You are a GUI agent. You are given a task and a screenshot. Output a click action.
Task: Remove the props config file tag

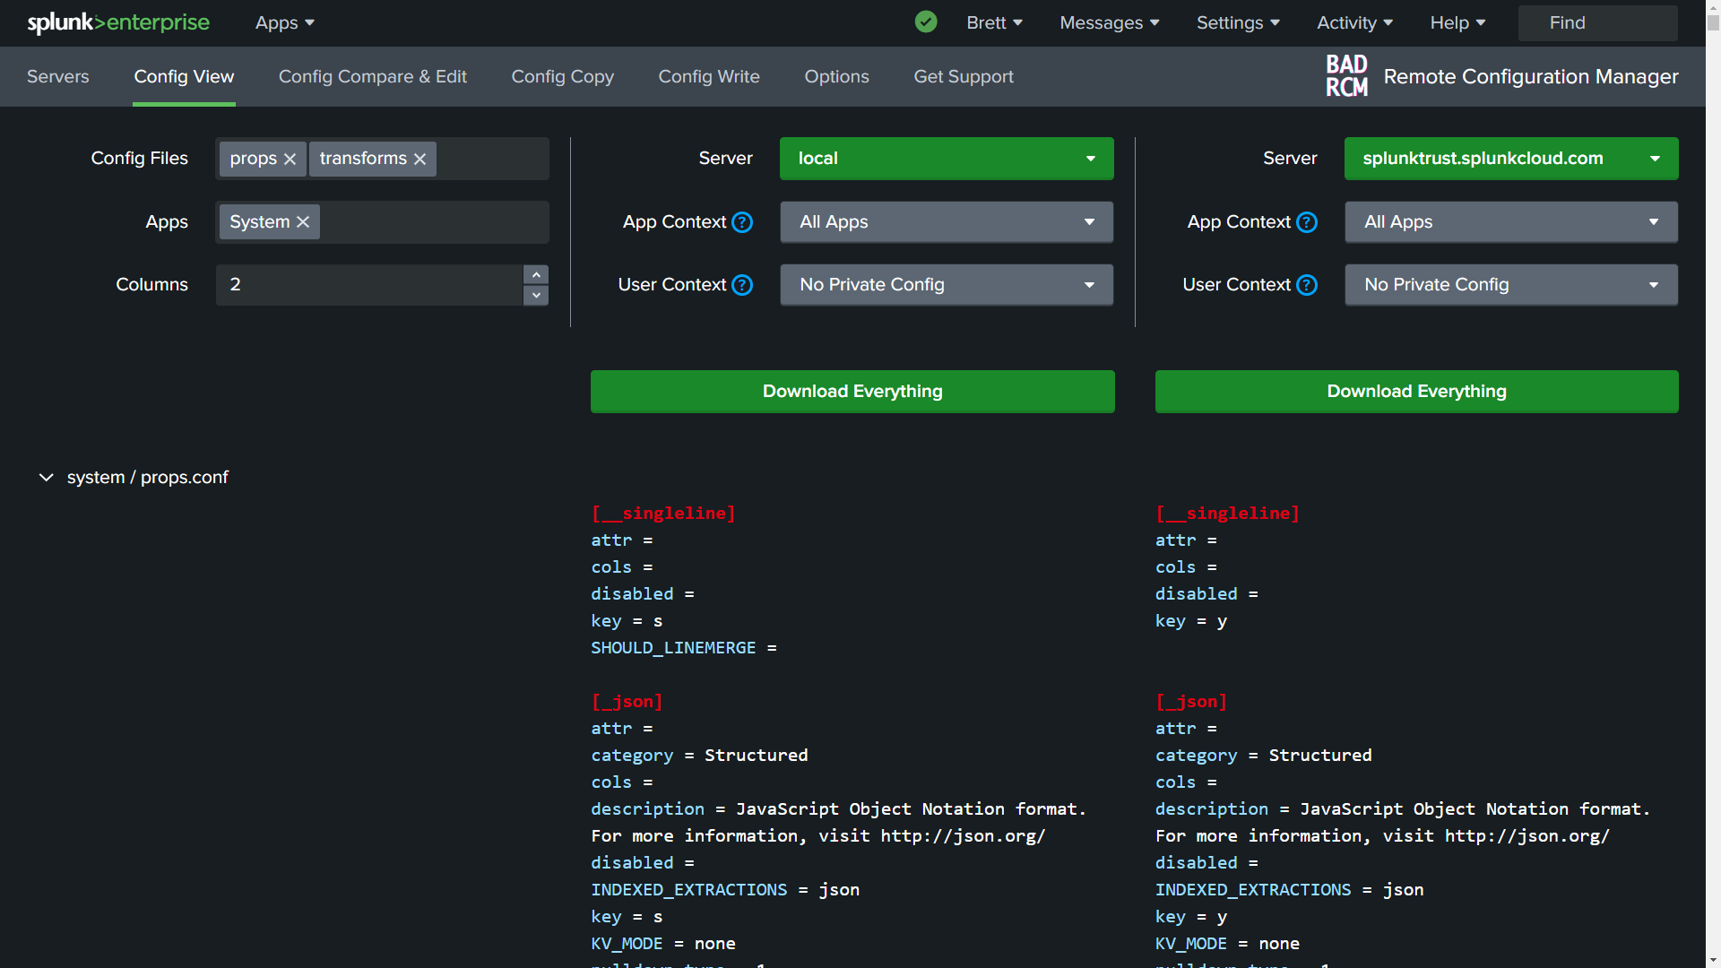coord(290,159)
